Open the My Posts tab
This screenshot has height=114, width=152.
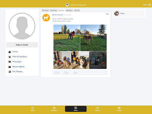53,10
